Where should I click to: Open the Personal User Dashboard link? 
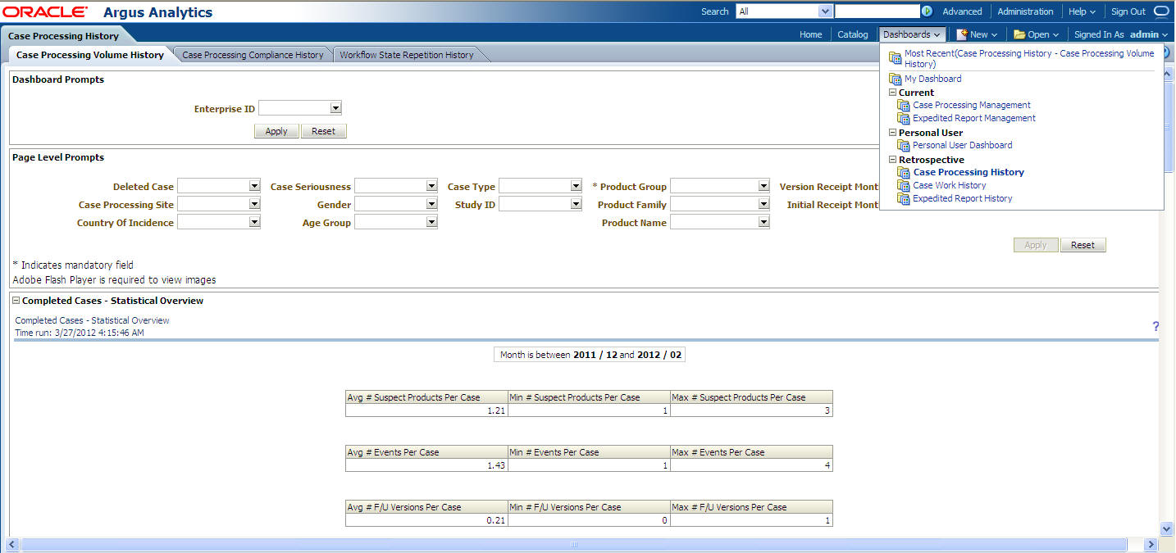point(963,145)
